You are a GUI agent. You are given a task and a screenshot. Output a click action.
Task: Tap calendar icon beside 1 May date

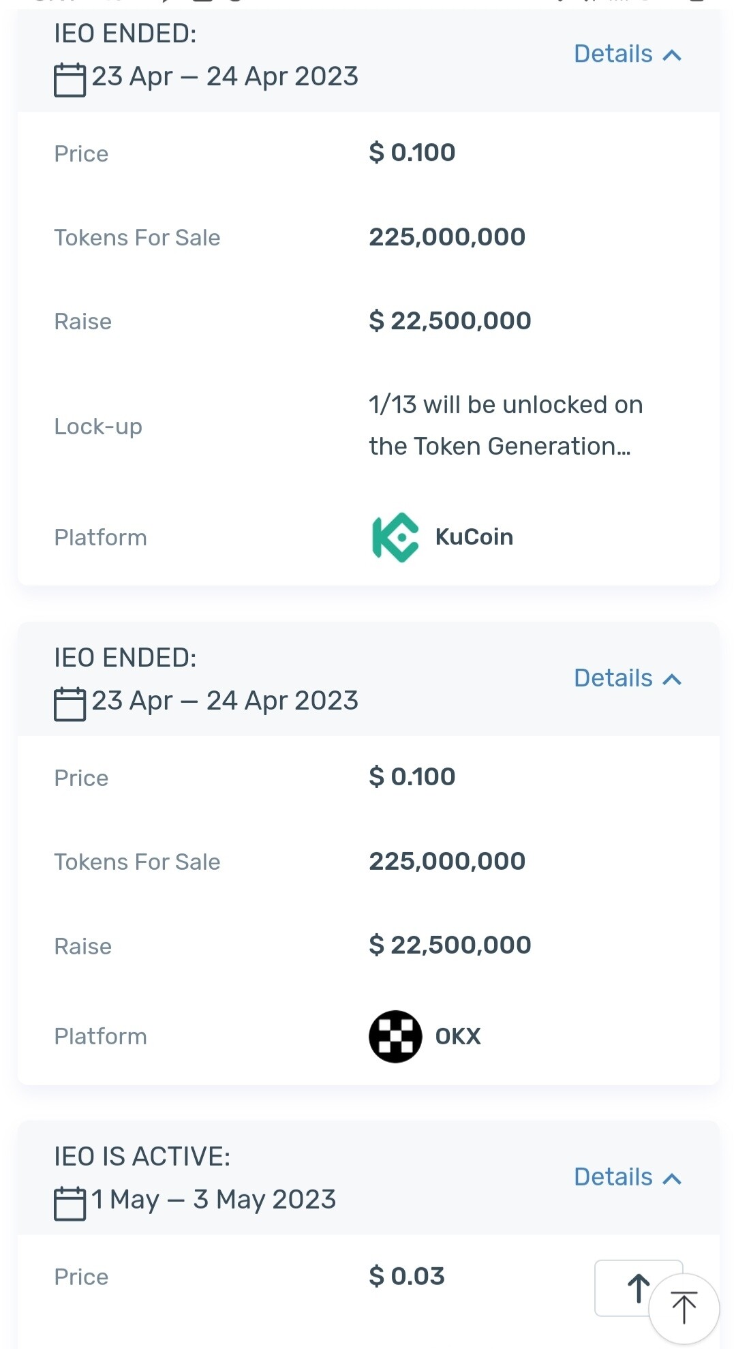[x=70, y=1203]
